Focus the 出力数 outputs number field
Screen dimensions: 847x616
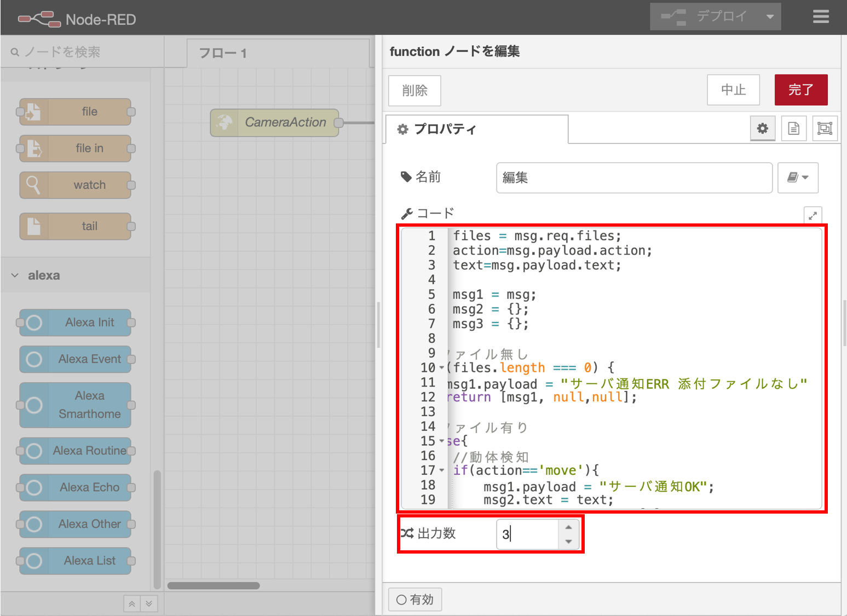528,534
